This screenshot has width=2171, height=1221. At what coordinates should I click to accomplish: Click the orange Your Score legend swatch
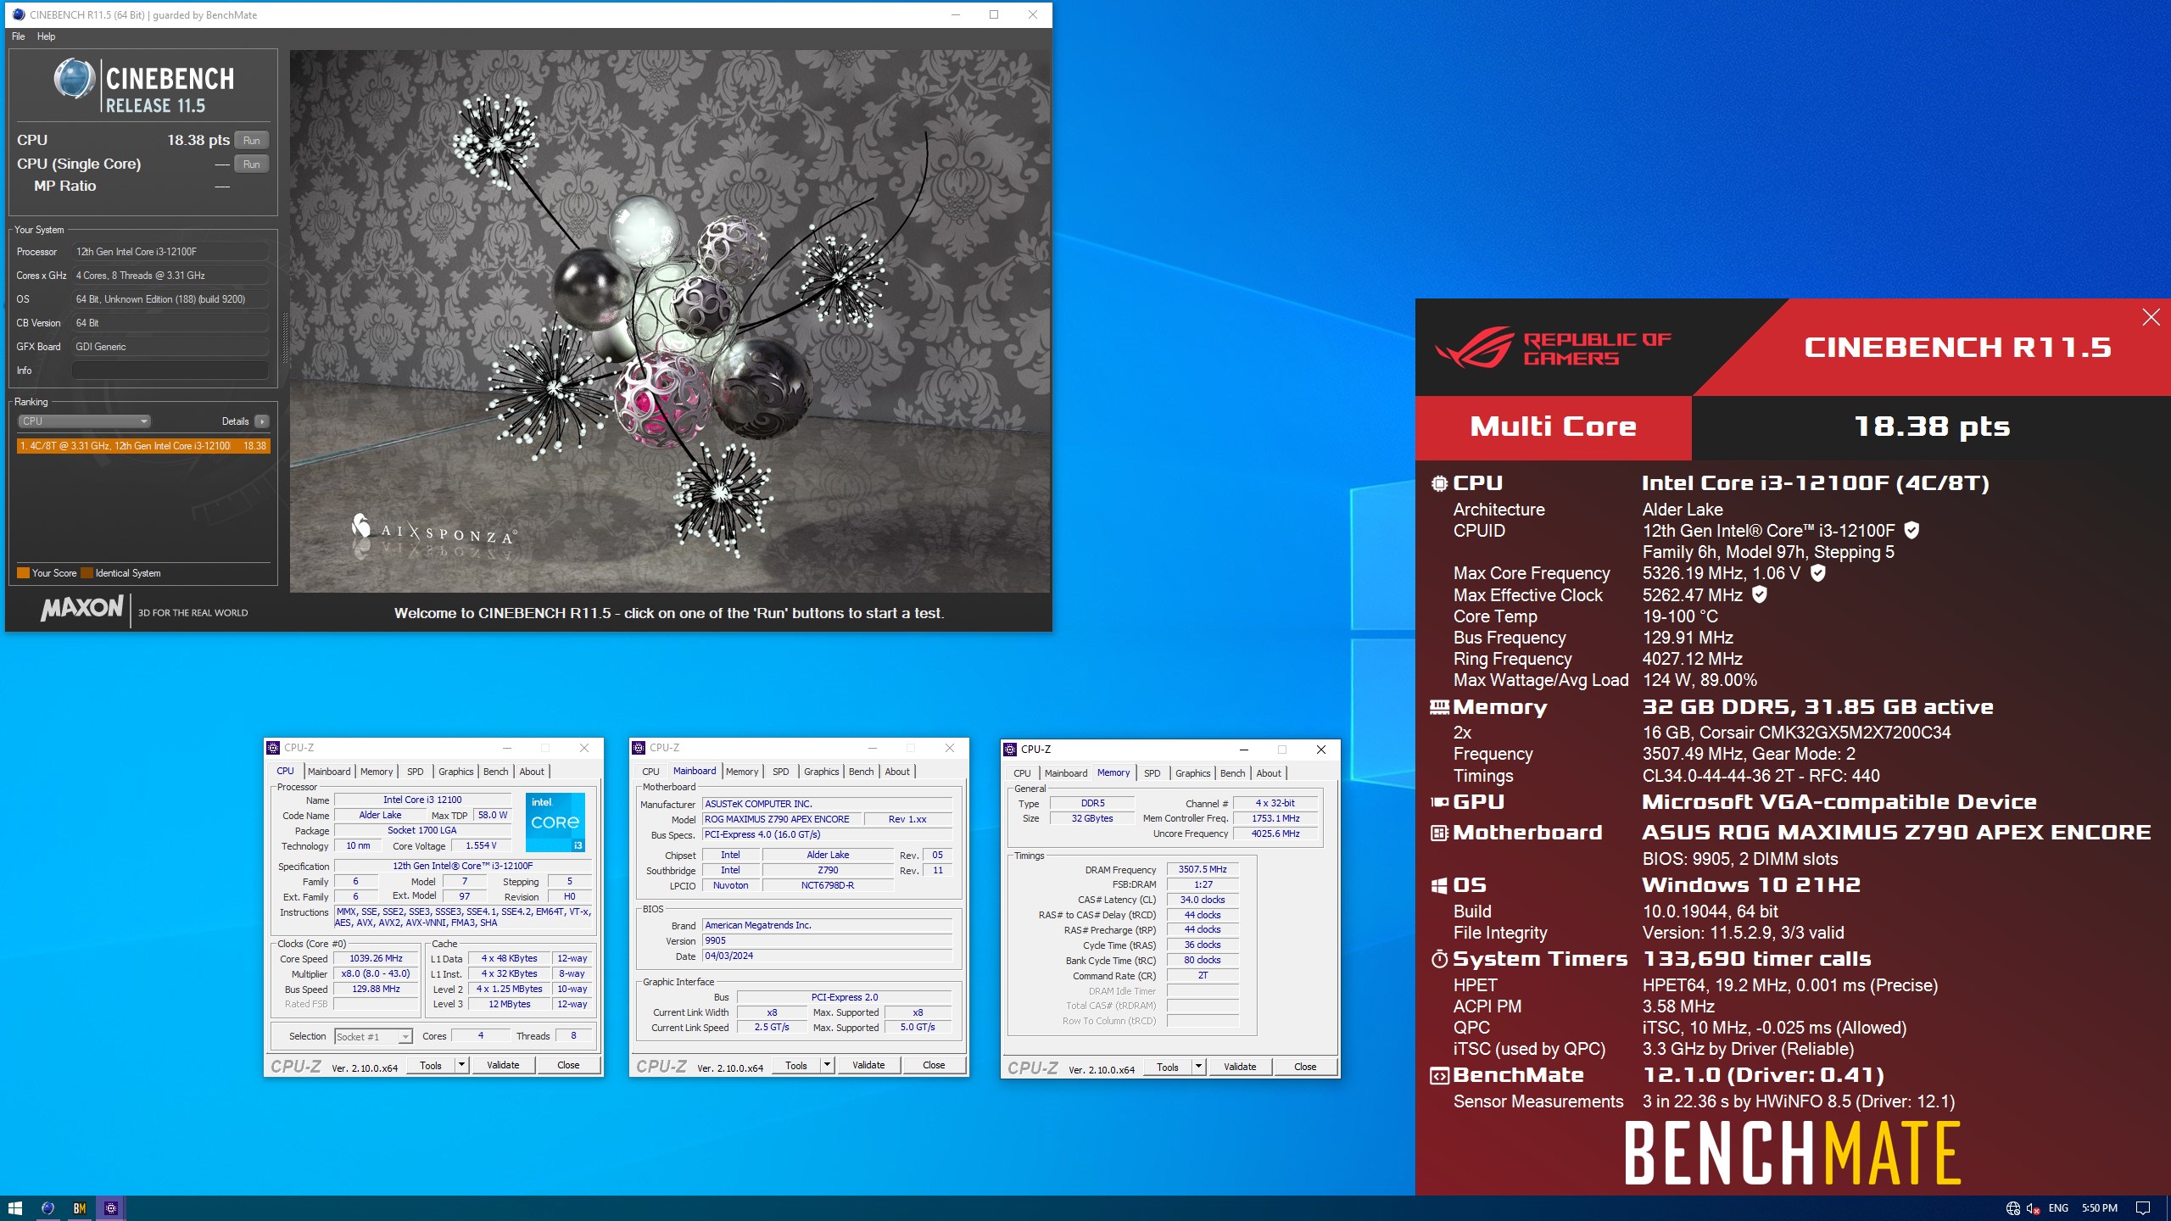[x=23, y=573]
